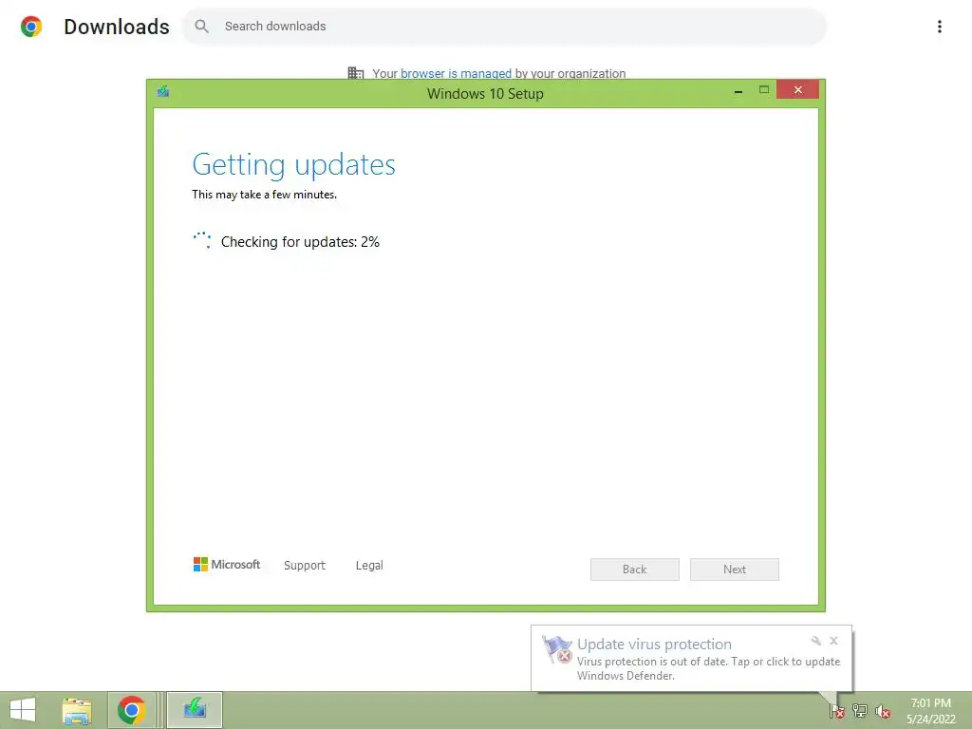Focus the Search downloads field

click(x=504, y=26)
